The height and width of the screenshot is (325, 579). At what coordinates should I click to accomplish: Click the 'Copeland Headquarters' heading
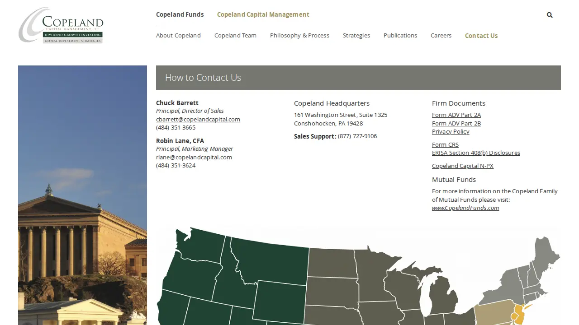click(332, 103)
